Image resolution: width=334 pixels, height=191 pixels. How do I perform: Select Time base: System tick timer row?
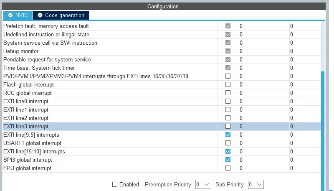(162, 68)
